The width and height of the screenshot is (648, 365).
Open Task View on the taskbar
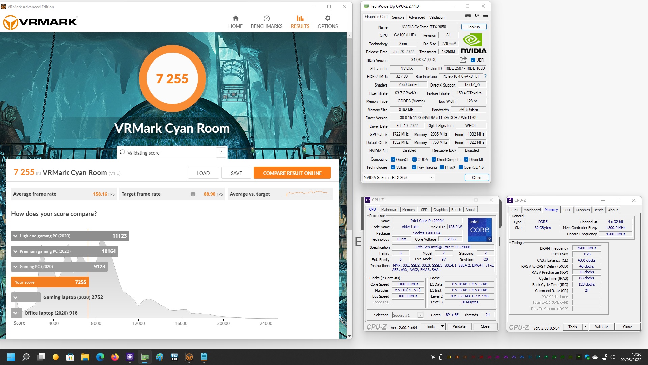41,357
